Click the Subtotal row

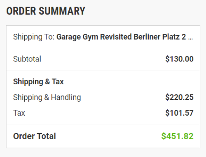(103, 59)
